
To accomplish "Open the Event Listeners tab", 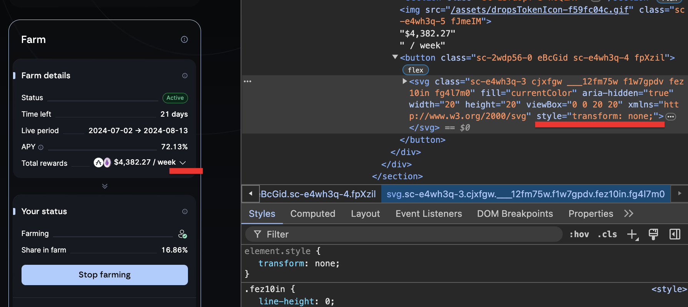I will (429, 214).
